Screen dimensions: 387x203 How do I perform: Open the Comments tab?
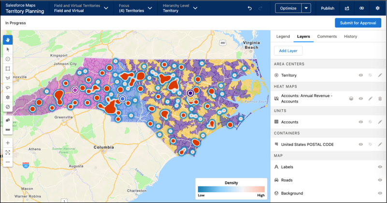[x=327, y=37]
